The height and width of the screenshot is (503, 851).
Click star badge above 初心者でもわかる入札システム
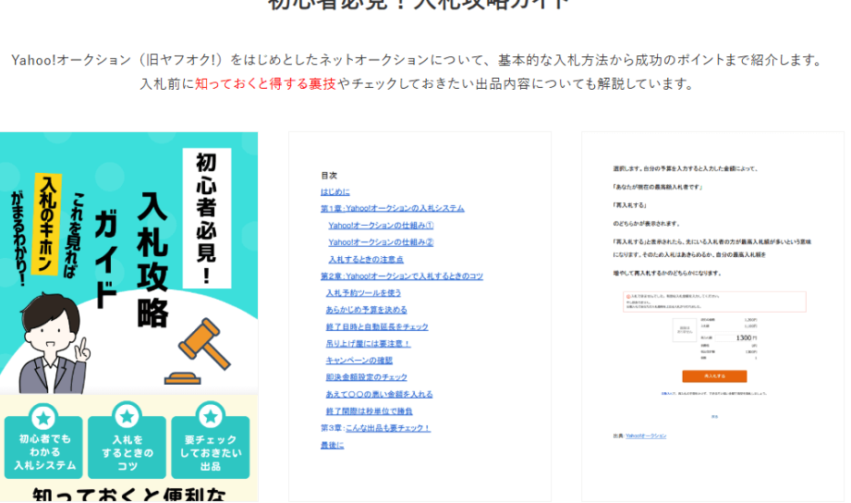click(x=43, y=417)
